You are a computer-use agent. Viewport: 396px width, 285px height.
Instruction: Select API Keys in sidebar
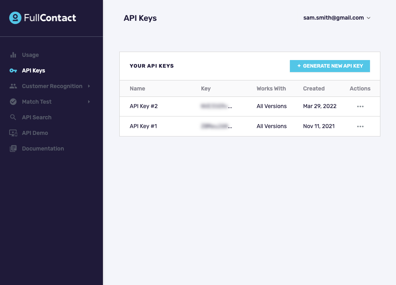click(33, 70)
